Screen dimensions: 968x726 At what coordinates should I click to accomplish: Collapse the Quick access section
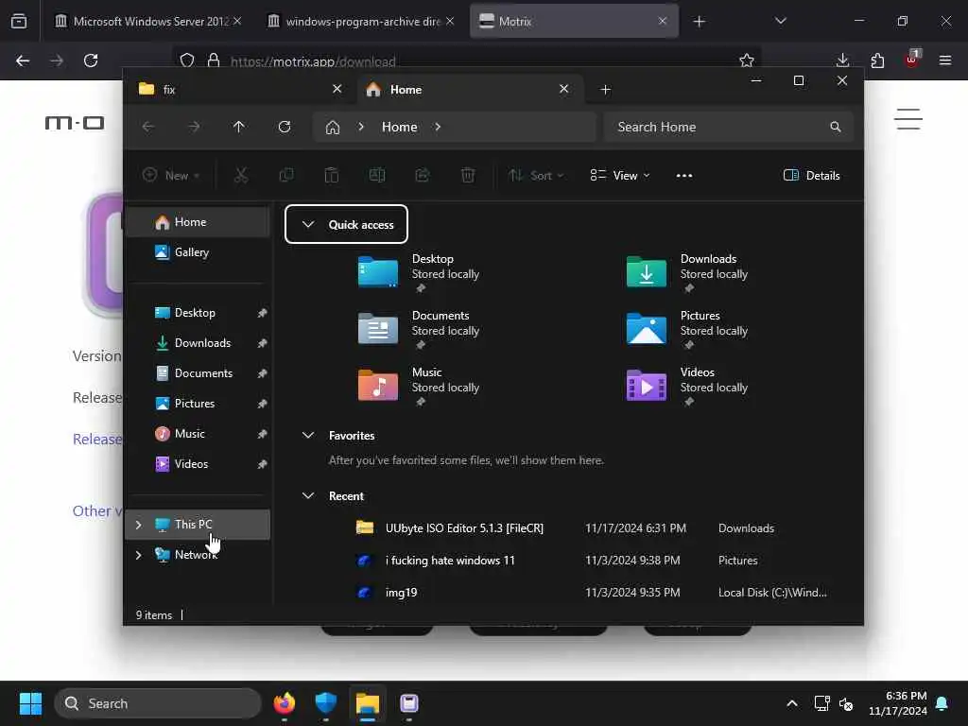coord(308,225)
